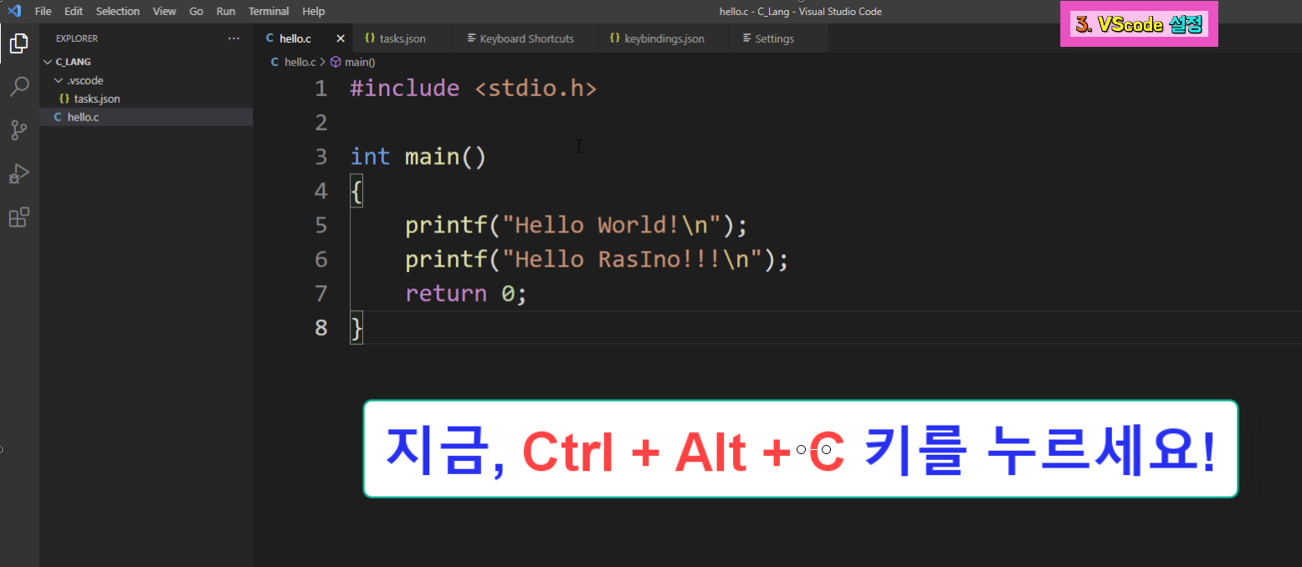Click the "Hello RasIno!!!\n" printf line
Image resolution: width=1302 pixels, height=567 pixels.
point(597,259)
